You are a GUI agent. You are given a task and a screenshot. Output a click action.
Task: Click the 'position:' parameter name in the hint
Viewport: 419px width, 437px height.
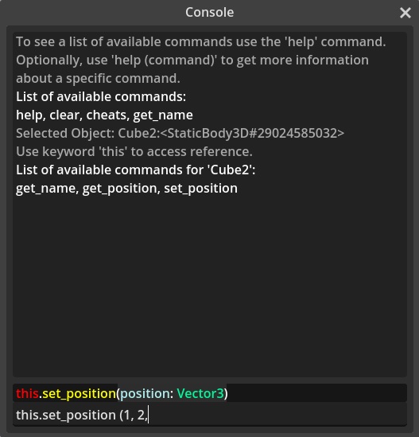click(146, 393)
